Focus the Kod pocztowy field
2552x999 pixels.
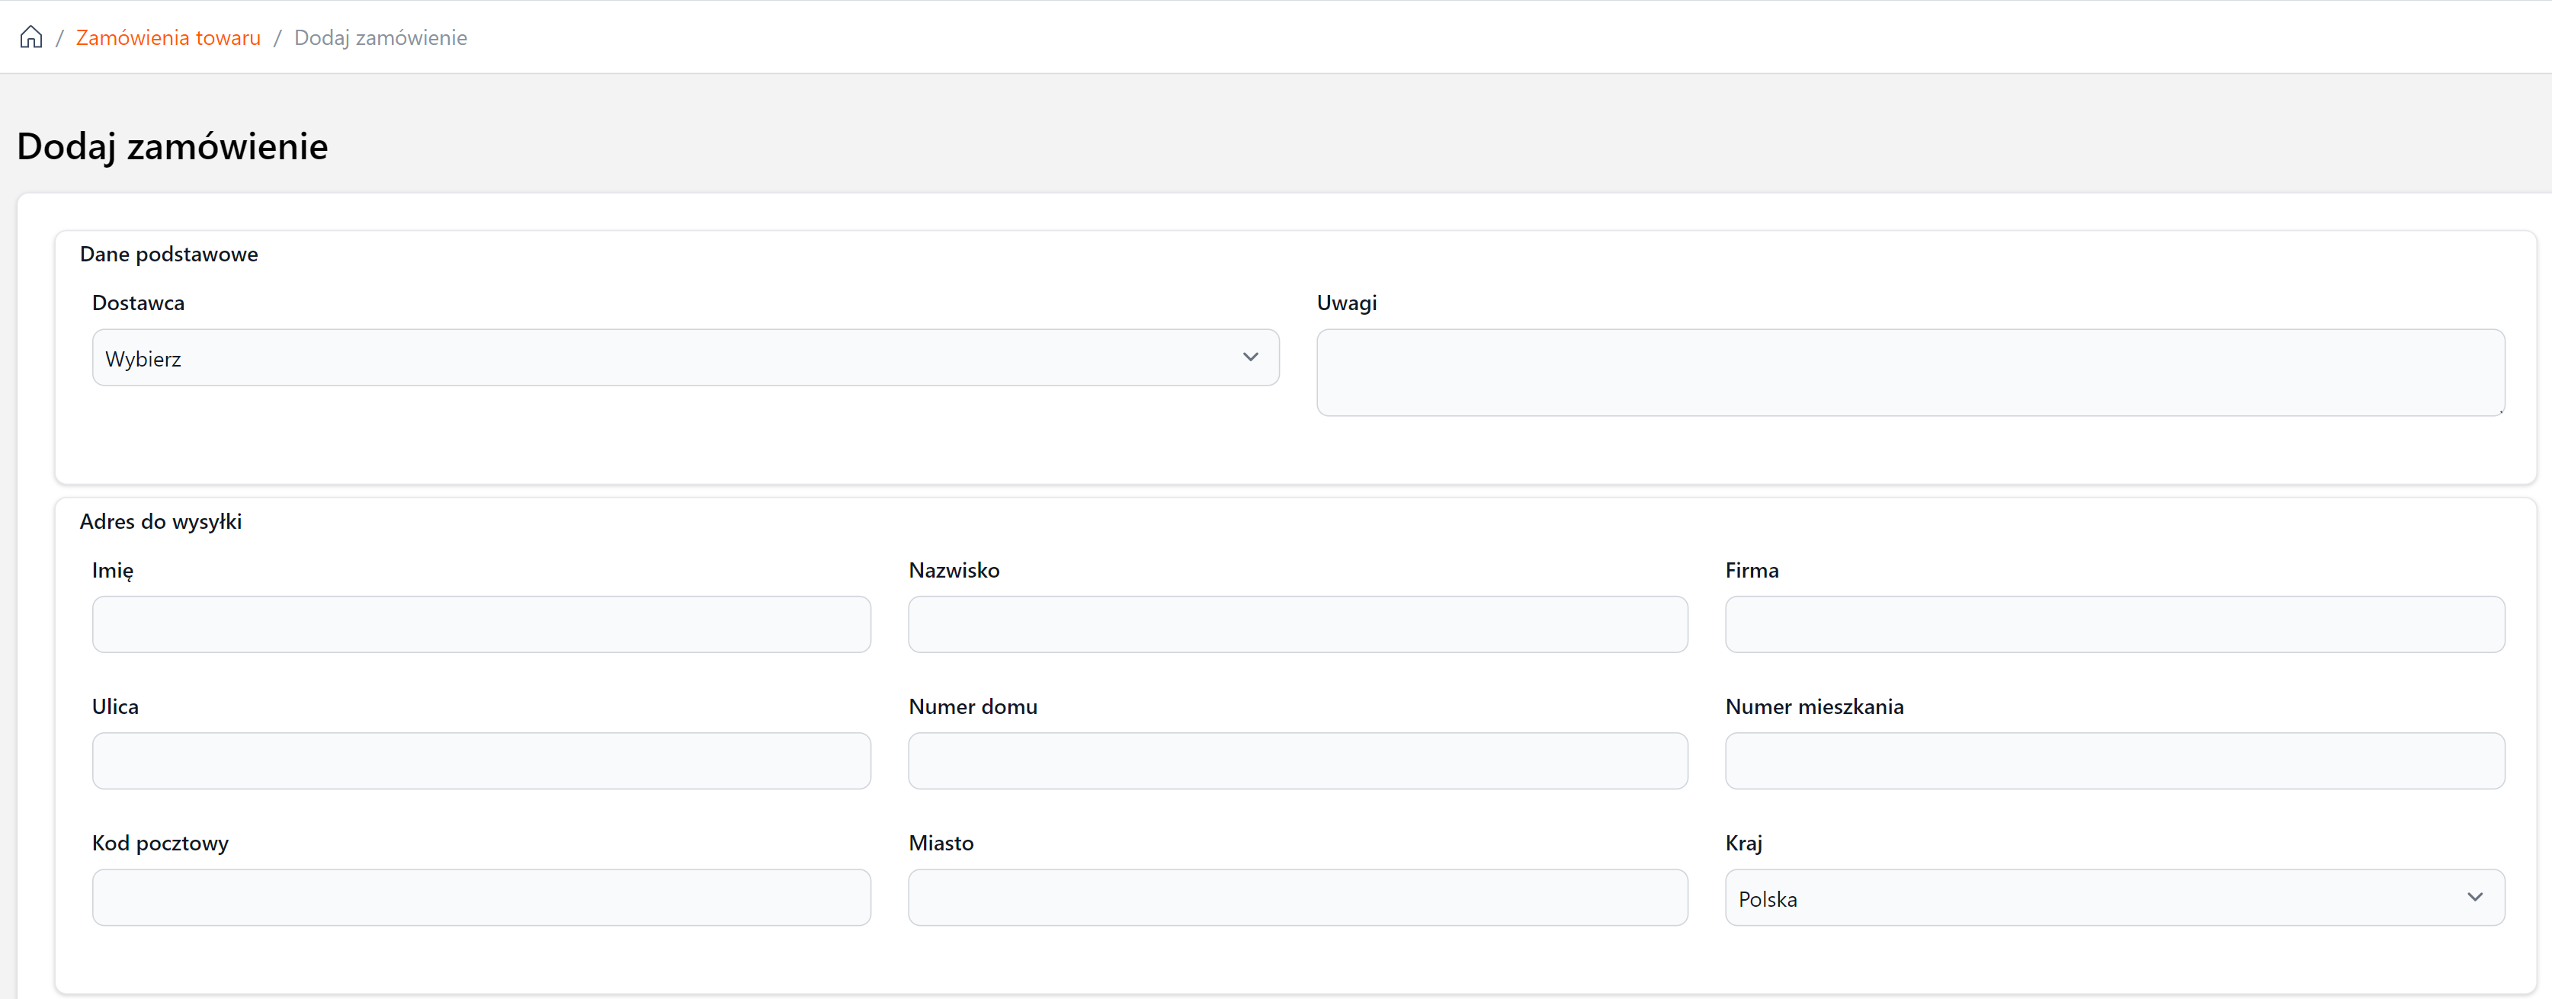point(482,897)
